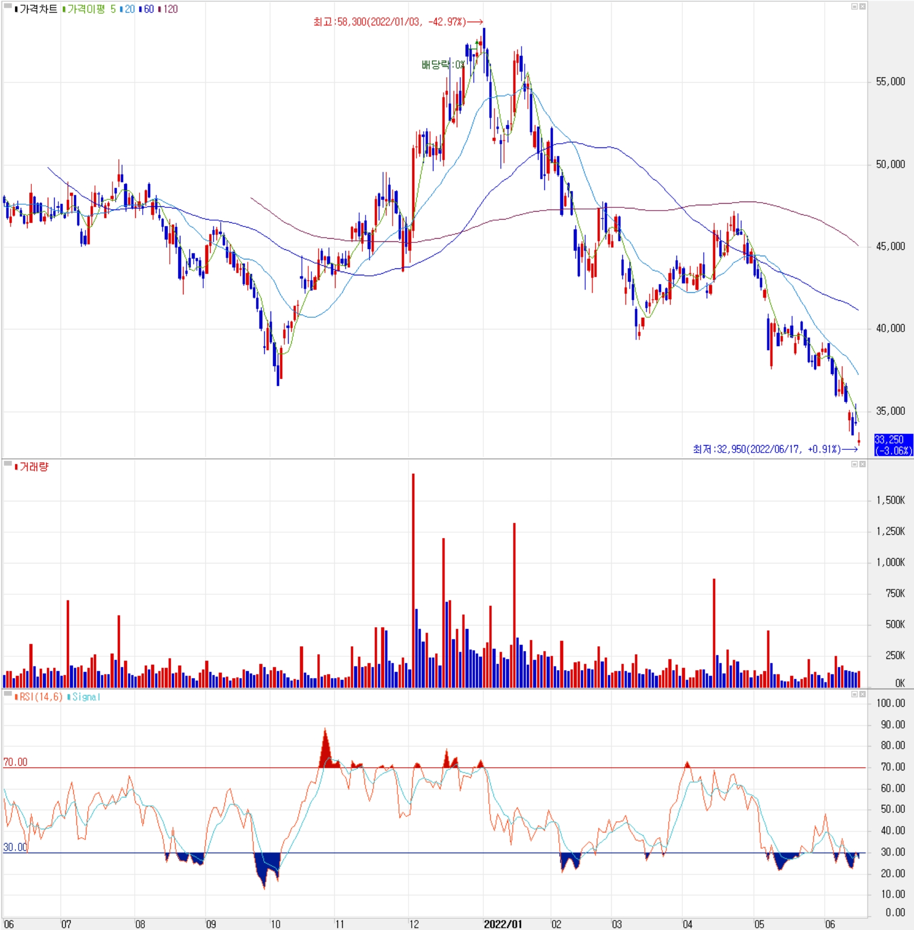Click the gray menu icon beside 가격차트
The width and height of the screenshot is (914, 930).
tap(8, 6)
